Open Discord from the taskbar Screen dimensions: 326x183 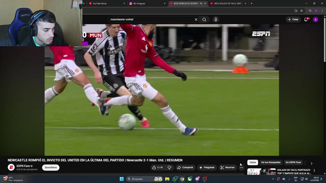coord(197,179)
